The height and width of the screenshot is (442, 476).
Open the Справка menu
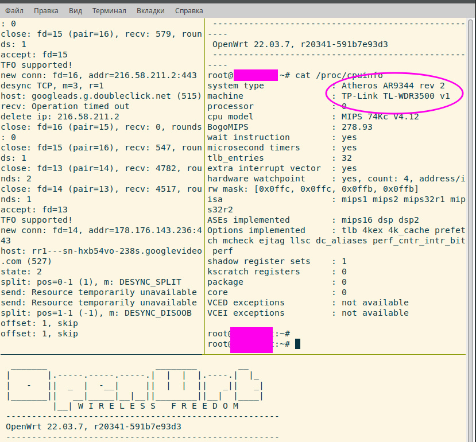[188, 11]
